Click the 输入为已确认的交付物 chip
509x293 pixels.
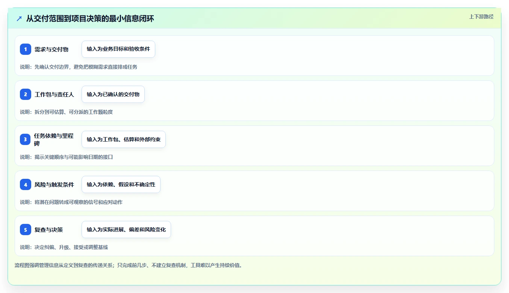coord(113,94)
